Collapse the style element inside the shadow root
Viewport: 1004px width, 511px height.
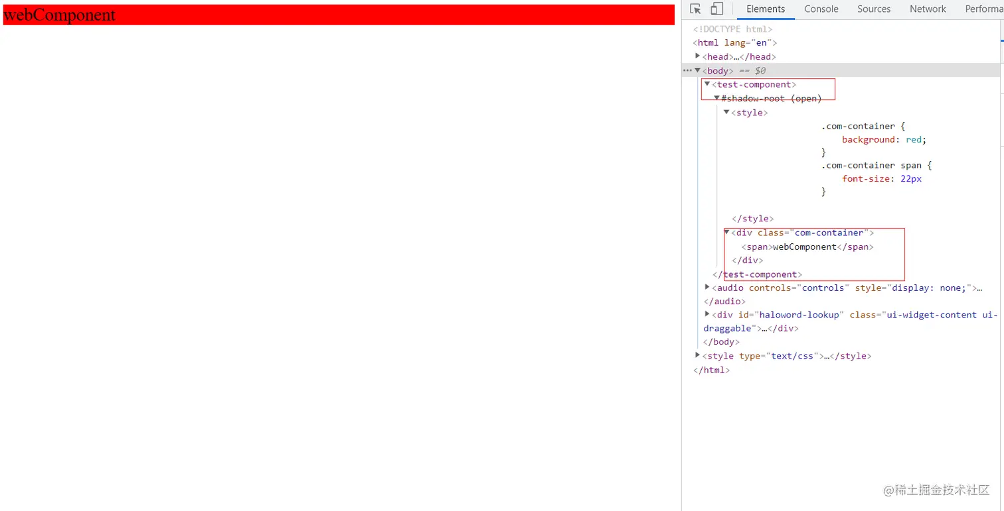[x=726, y=112]
